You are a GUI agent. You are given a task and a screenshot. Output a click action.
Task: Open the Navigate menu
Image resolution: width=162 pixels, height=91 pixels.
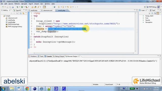click(24, 4)
